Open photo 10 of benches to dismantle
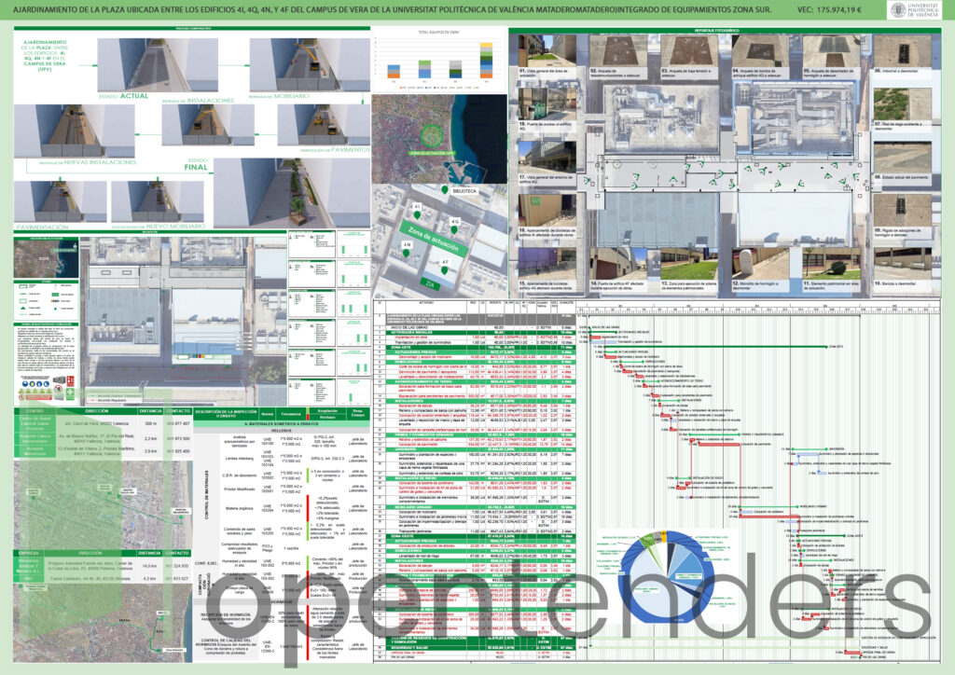The width and height of the screenshot is (955, 675). 903,264
